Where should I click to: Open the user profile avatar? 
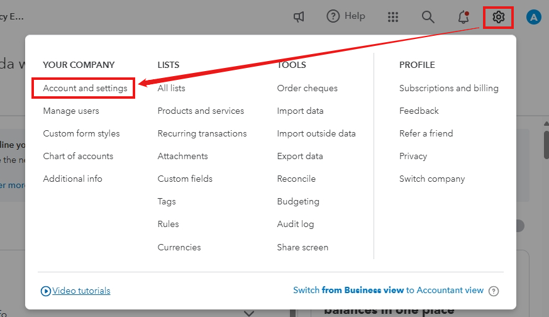coord(534,17)
